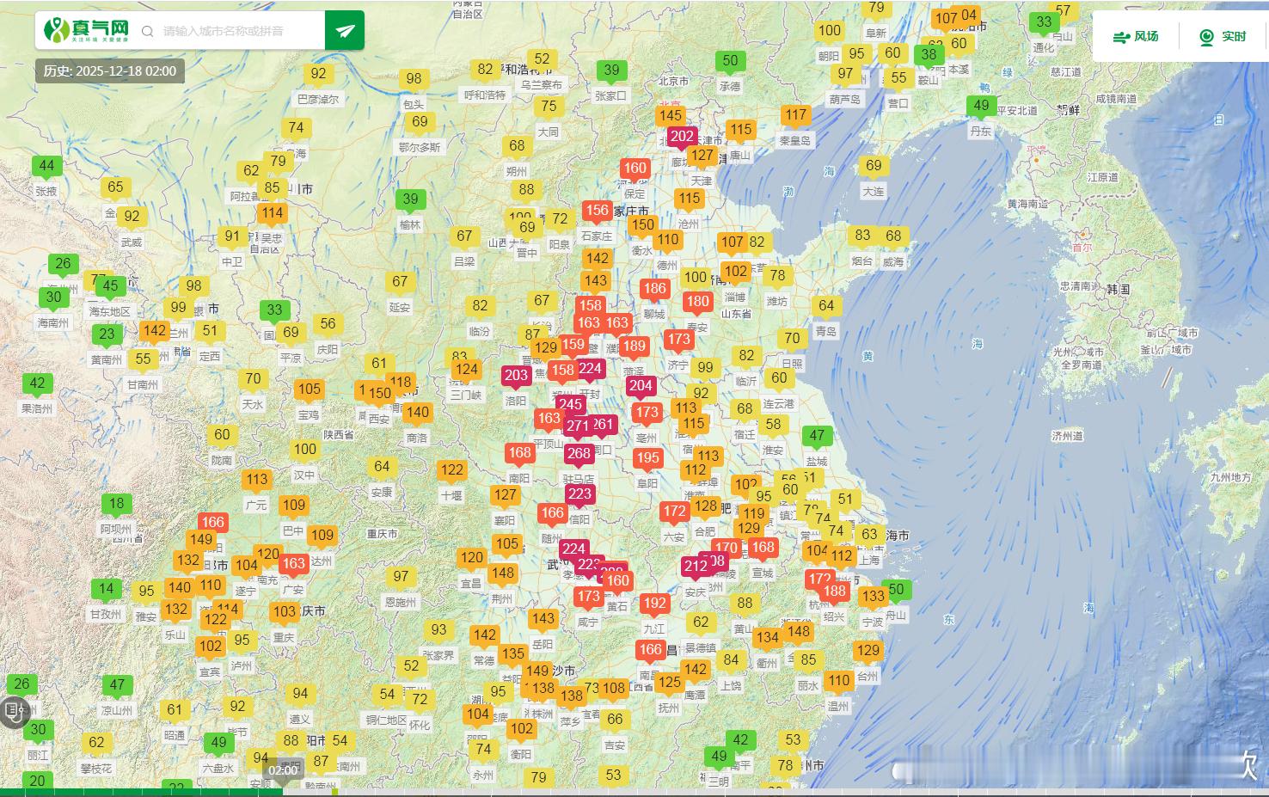
Task: Click the 北京市 map label
Action: 673,81
